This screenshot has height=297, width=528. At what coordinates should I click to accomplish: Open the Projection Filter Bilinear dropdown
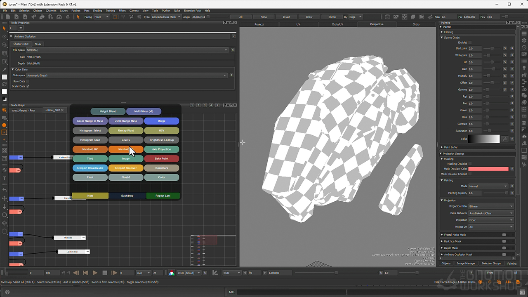491,206
